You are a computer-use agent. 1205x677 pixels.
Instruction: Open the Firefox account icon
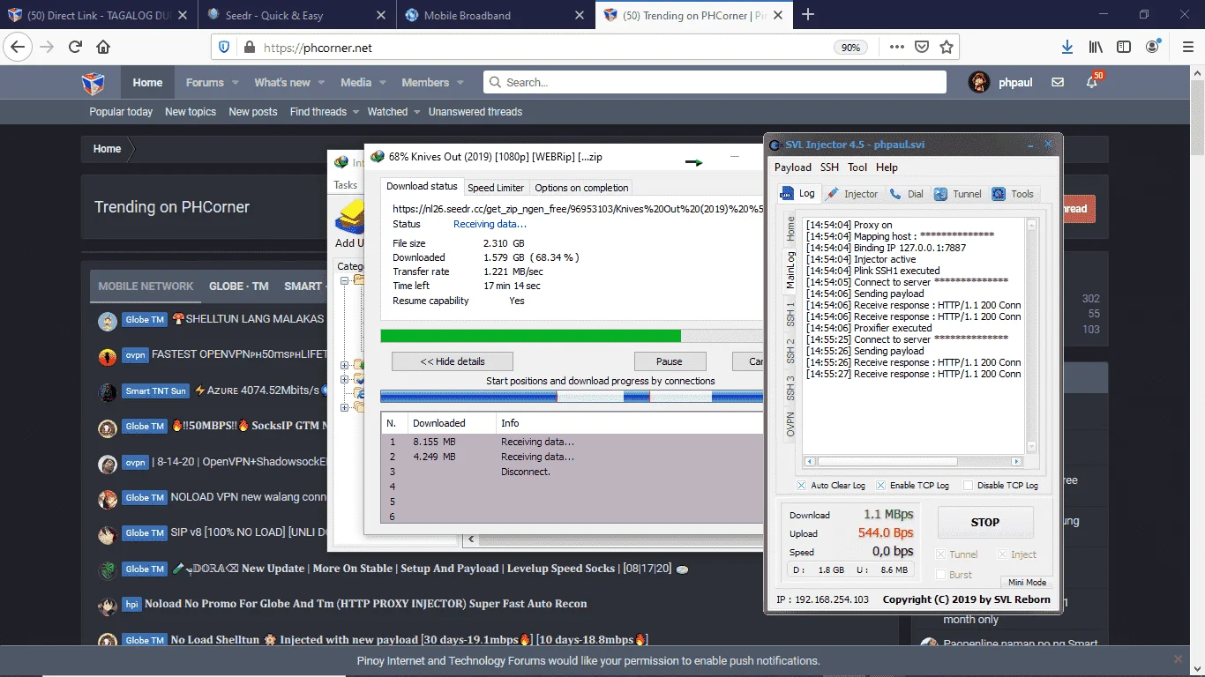tap(1153, 48)
